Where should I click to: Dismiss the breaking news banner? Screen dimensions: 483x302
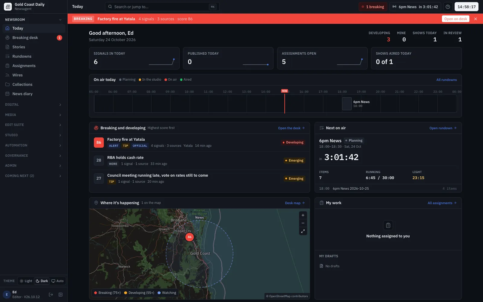pos(476,19)
